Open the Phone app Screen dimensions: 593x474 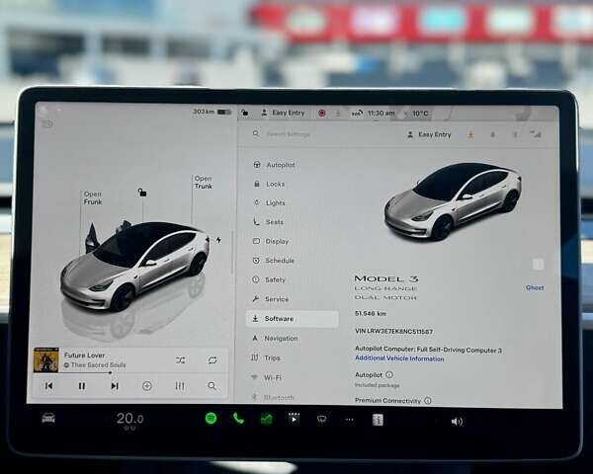238,419
